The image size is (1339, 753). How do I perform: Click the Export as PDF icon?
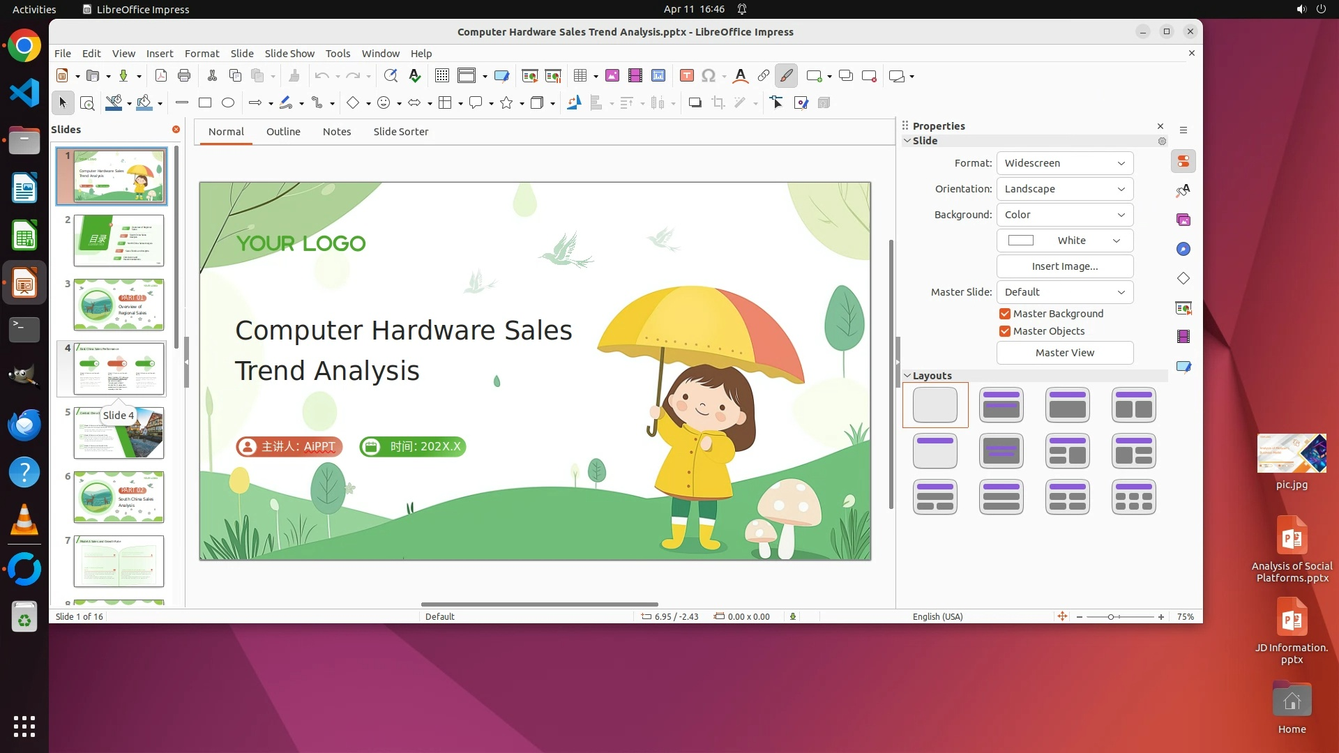(x=161, y=76)
